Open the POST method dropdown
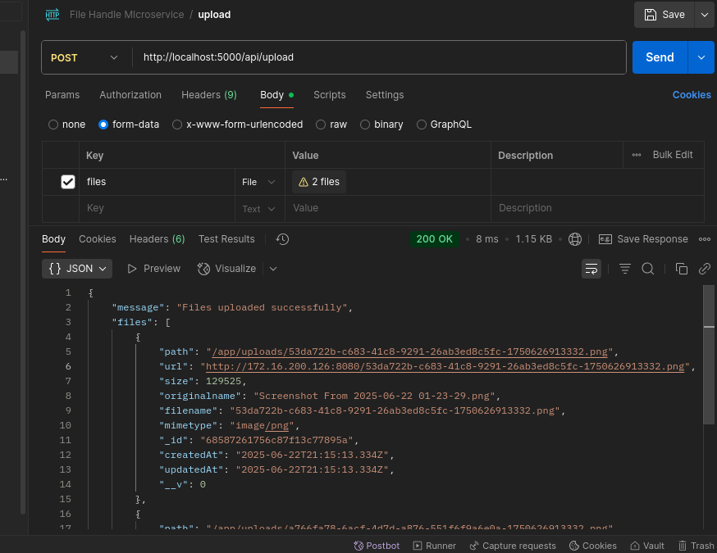Viewport: 717px width, 553px height. pyautogui.click(x=84, y=57)
